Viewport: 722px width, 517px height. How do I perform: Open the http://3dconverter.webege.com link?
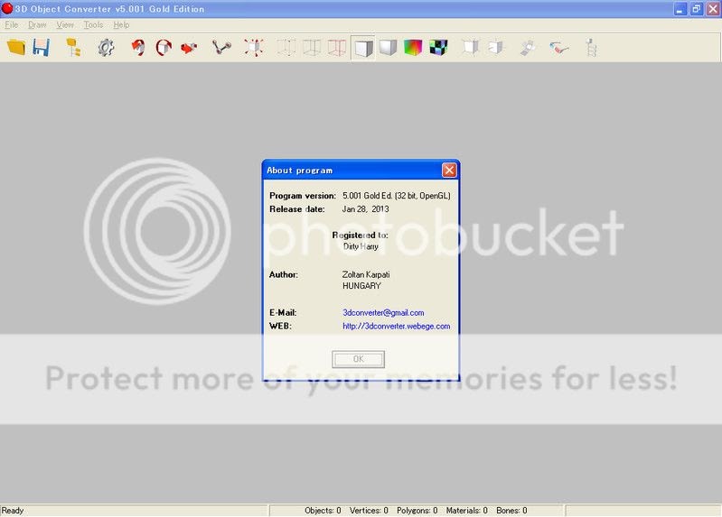coord(396,326)
